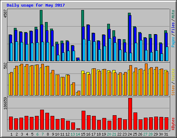Select green weekend day label 13
The image size is (177, 138).
pos(73,134)
